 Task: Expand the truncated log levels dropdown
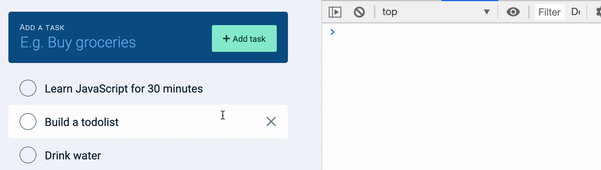(576, 12)
